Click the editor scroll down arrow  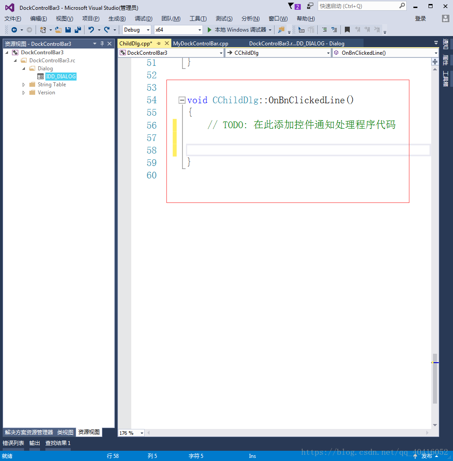click(x=435, y=425)
